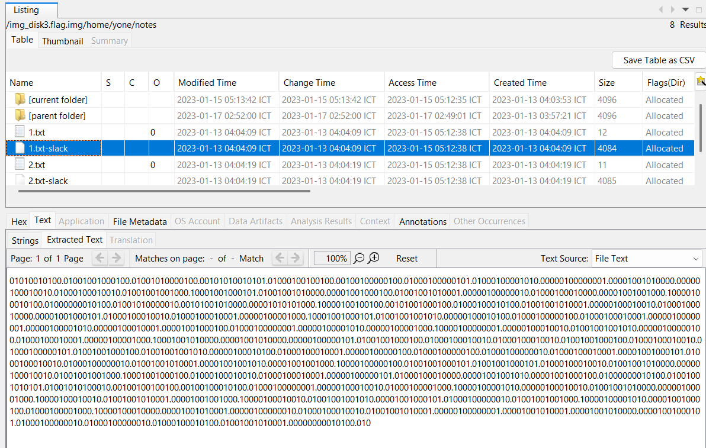Screen dimensions: 706x448
Task: Click the zoom in magnifier icon
Action: tap(374, 258)
